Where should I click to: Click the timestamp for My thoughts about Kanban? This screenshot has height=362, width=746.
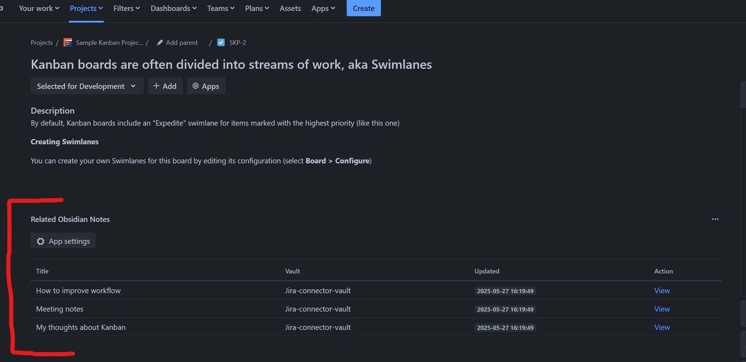pyautogui.click(x=505, y=328)
